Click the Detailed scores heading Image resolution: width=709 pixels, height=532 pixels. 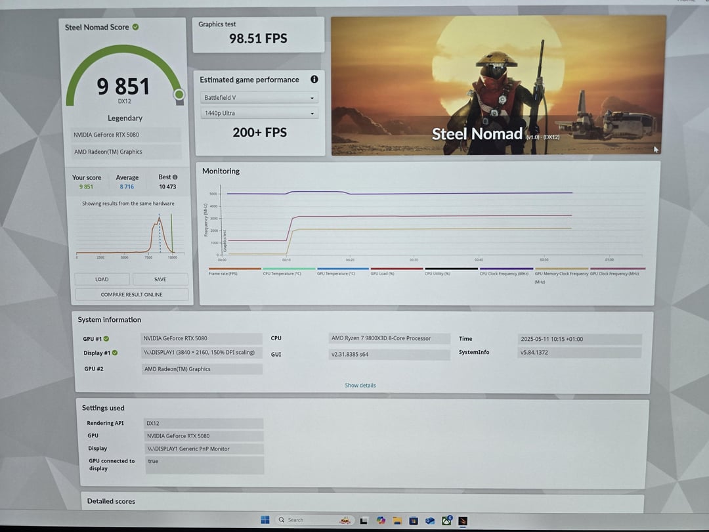111,501
